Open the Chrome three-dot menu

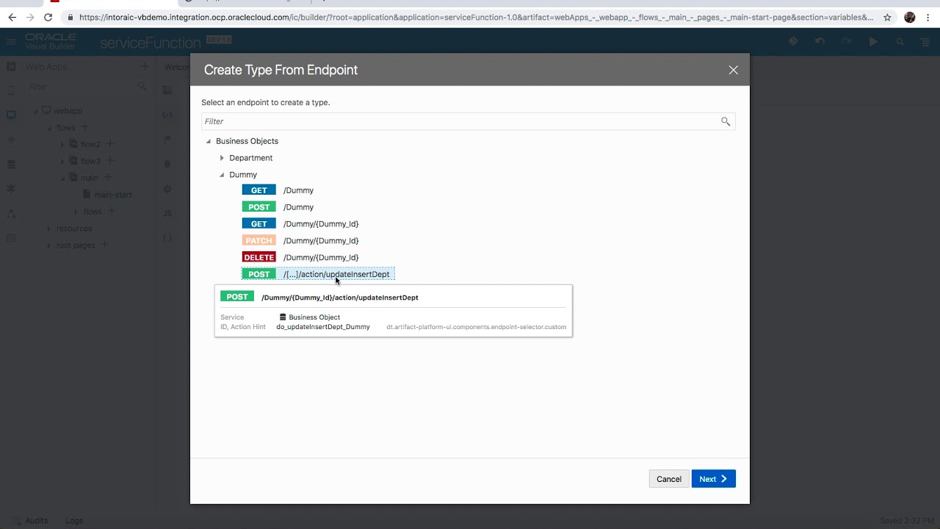pos(929,17)
